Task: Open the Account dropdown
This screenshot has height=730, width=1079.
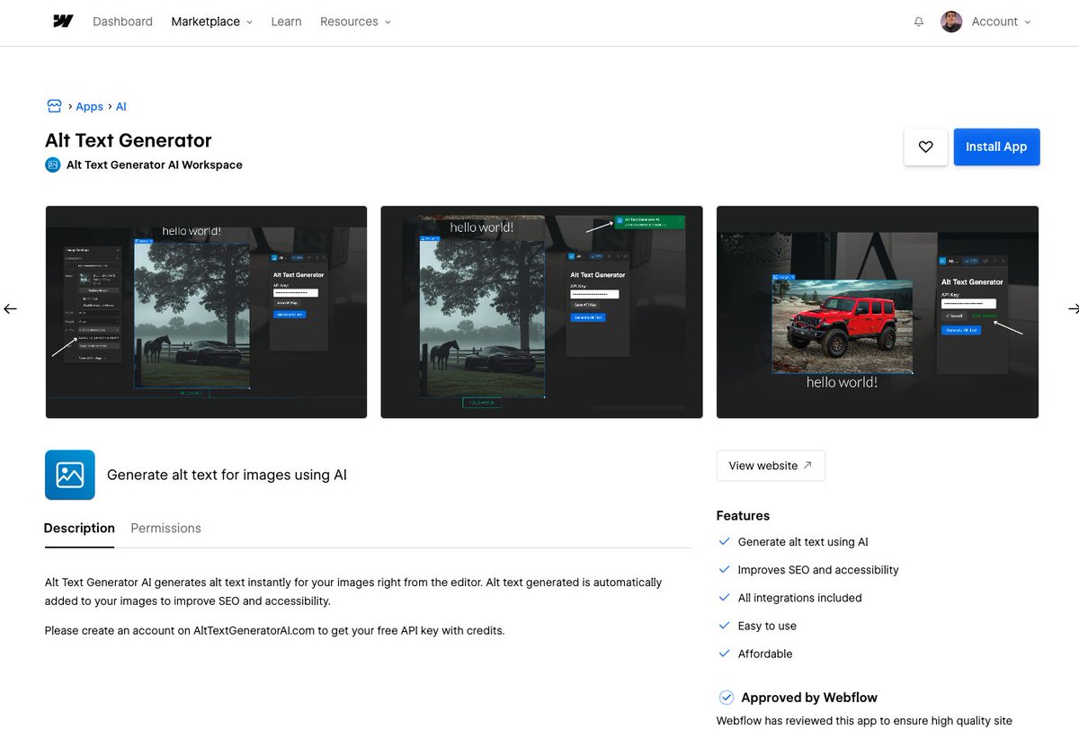Action: (x=1001, y=22)
